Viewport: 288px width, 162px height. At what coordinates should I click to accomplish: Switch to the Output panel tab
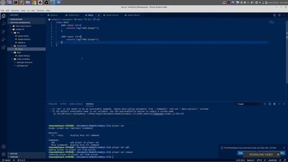pyautogui.click(x=63, y=104)
